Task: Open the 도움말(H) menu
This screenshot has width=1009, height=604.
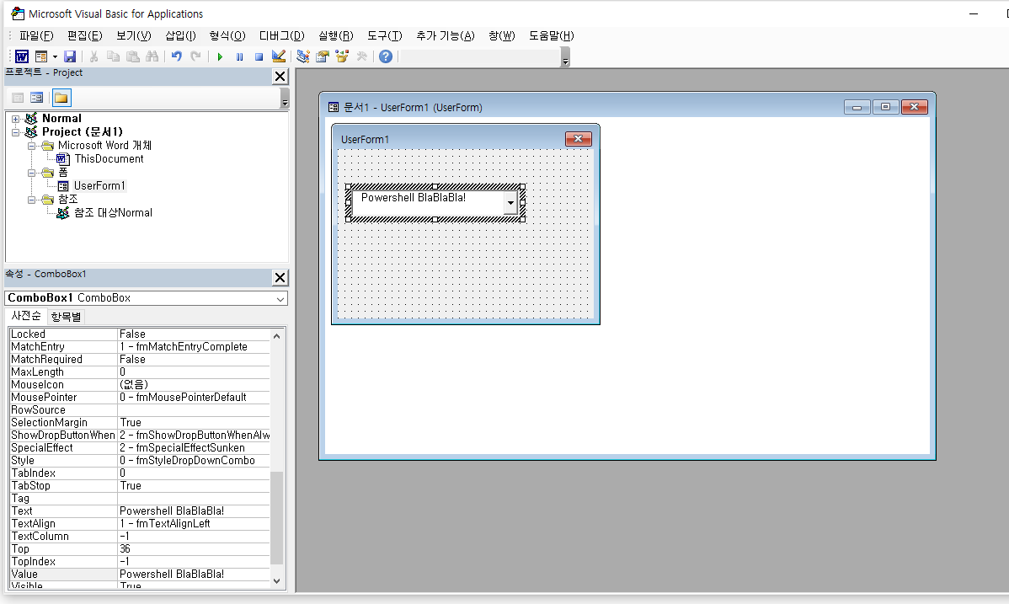Action: pos(552,36)
